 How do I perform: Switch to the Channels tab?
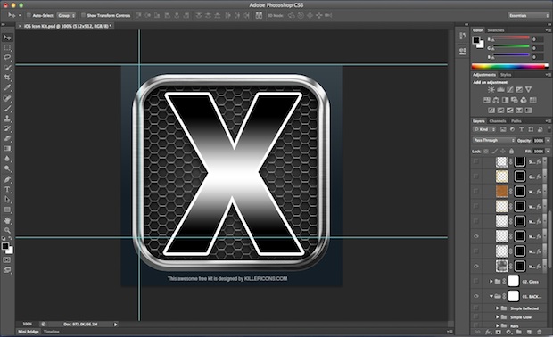498,121
